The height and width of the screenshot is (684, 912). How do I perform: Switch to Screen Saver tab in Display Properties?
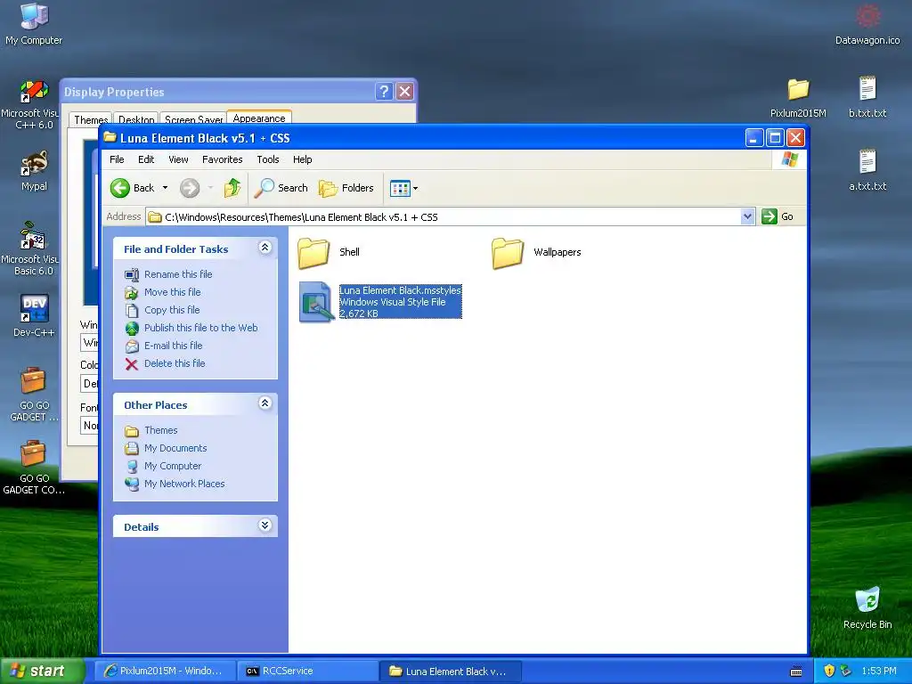point(193,119)
